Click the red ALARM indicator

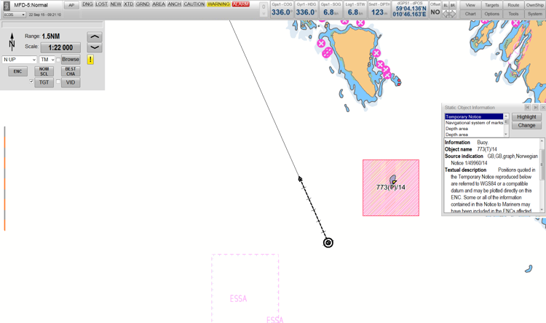click(240, 4)
